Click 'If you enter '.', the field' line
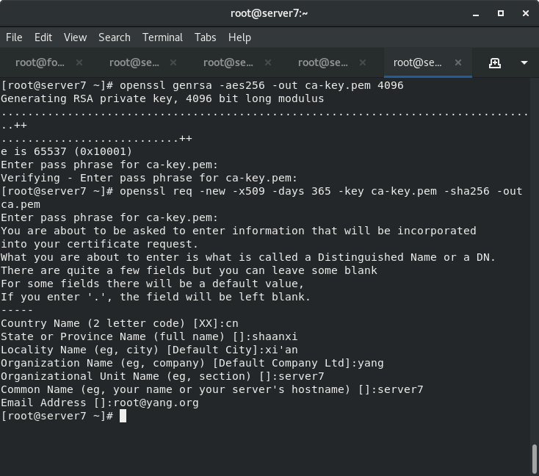 (156, 297)
